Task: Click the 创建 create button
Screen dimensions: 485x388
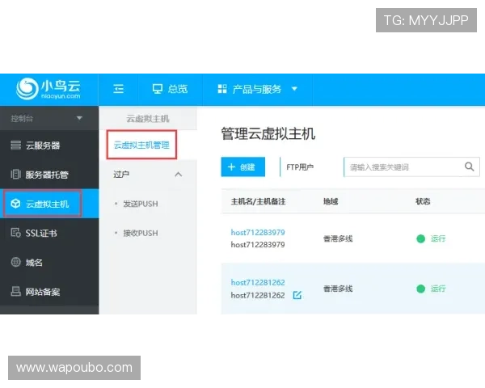Action: 243,167
